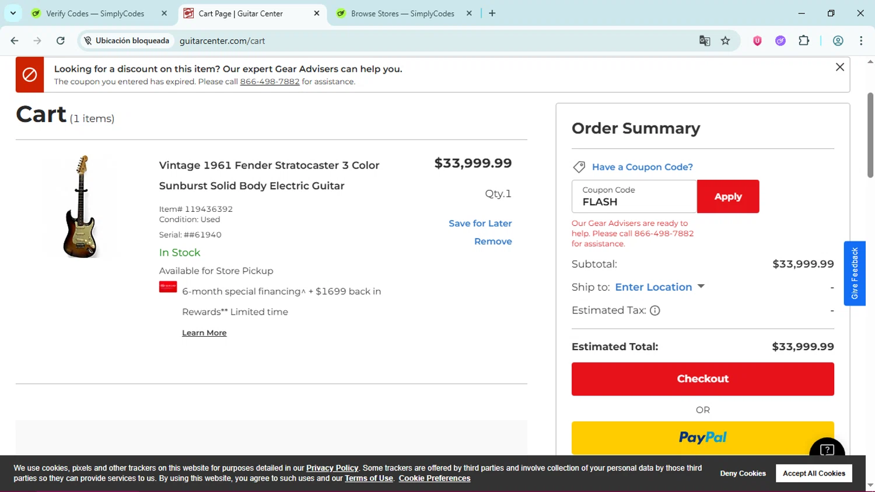
Task: Open tab search dropdown arrow
Action: pos(13,13)
